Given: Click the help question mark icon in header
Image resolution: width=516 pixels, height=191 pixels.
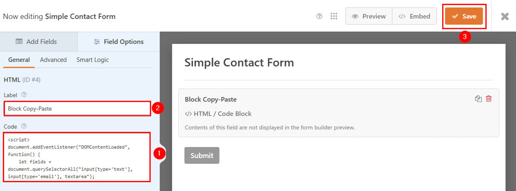Looking at the screenshot, I should [319, 16].
